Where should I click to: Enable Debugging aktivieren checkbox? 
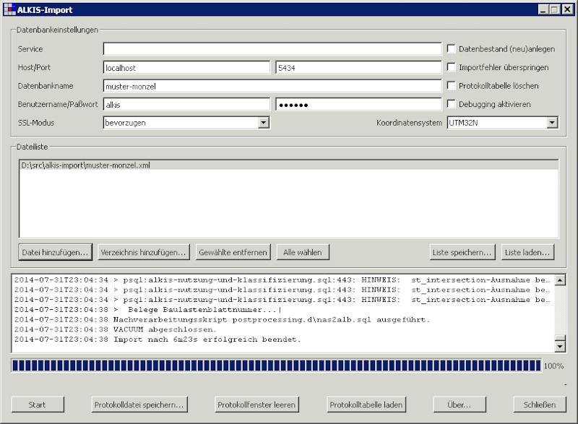pos(451,104)
